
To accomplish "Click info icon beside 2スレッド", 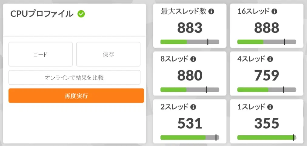I will (x=193, y=107).
